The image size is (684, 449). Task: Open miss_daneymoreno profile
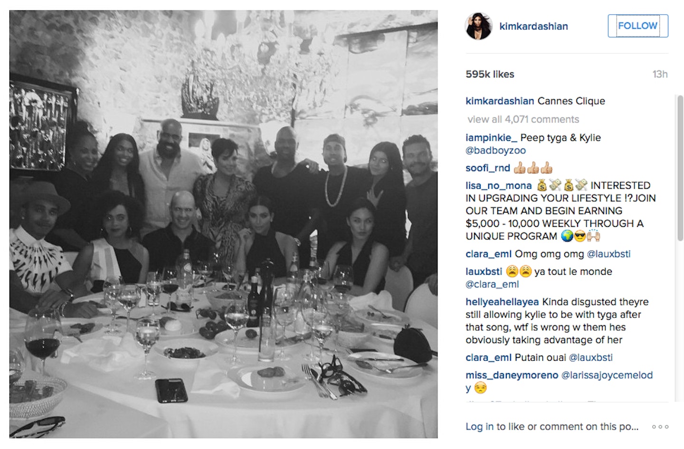tap(512, 375)
